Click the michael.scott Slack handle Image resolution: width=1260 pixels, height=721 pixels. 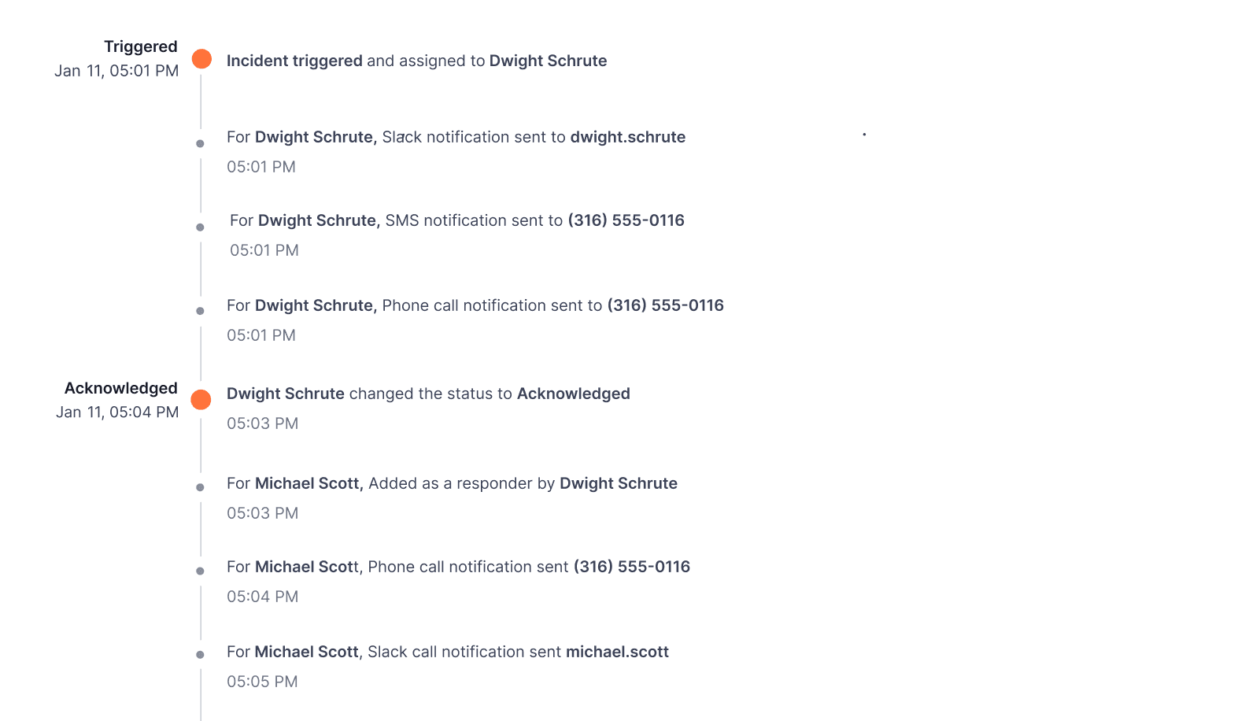click(x=617, y=652)
